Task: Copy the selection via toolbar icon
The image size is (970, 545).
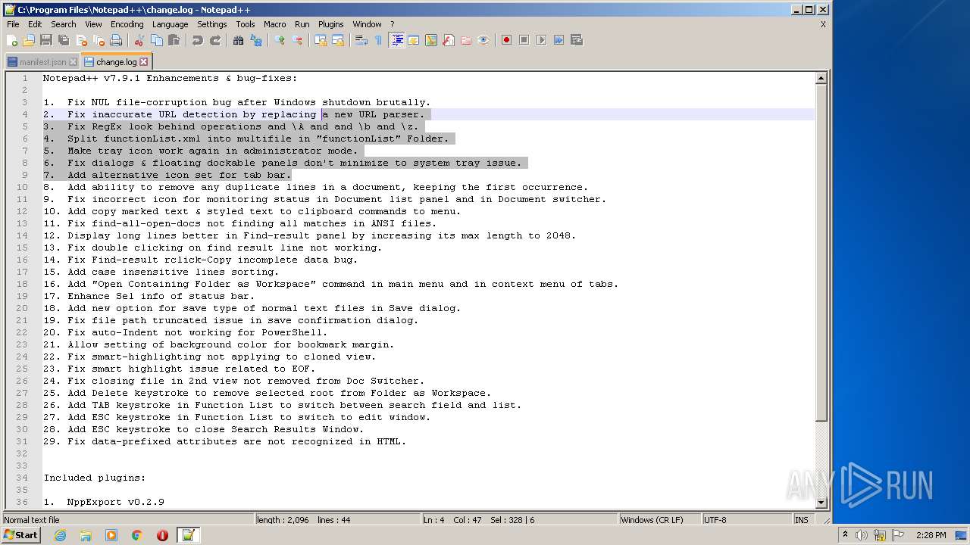Action: tap(157, 40)
